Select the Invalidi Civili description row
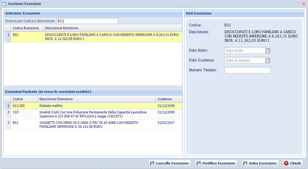The height and width of the screenshot is (169, 308). pyautogui.click(x=96, y=114)
